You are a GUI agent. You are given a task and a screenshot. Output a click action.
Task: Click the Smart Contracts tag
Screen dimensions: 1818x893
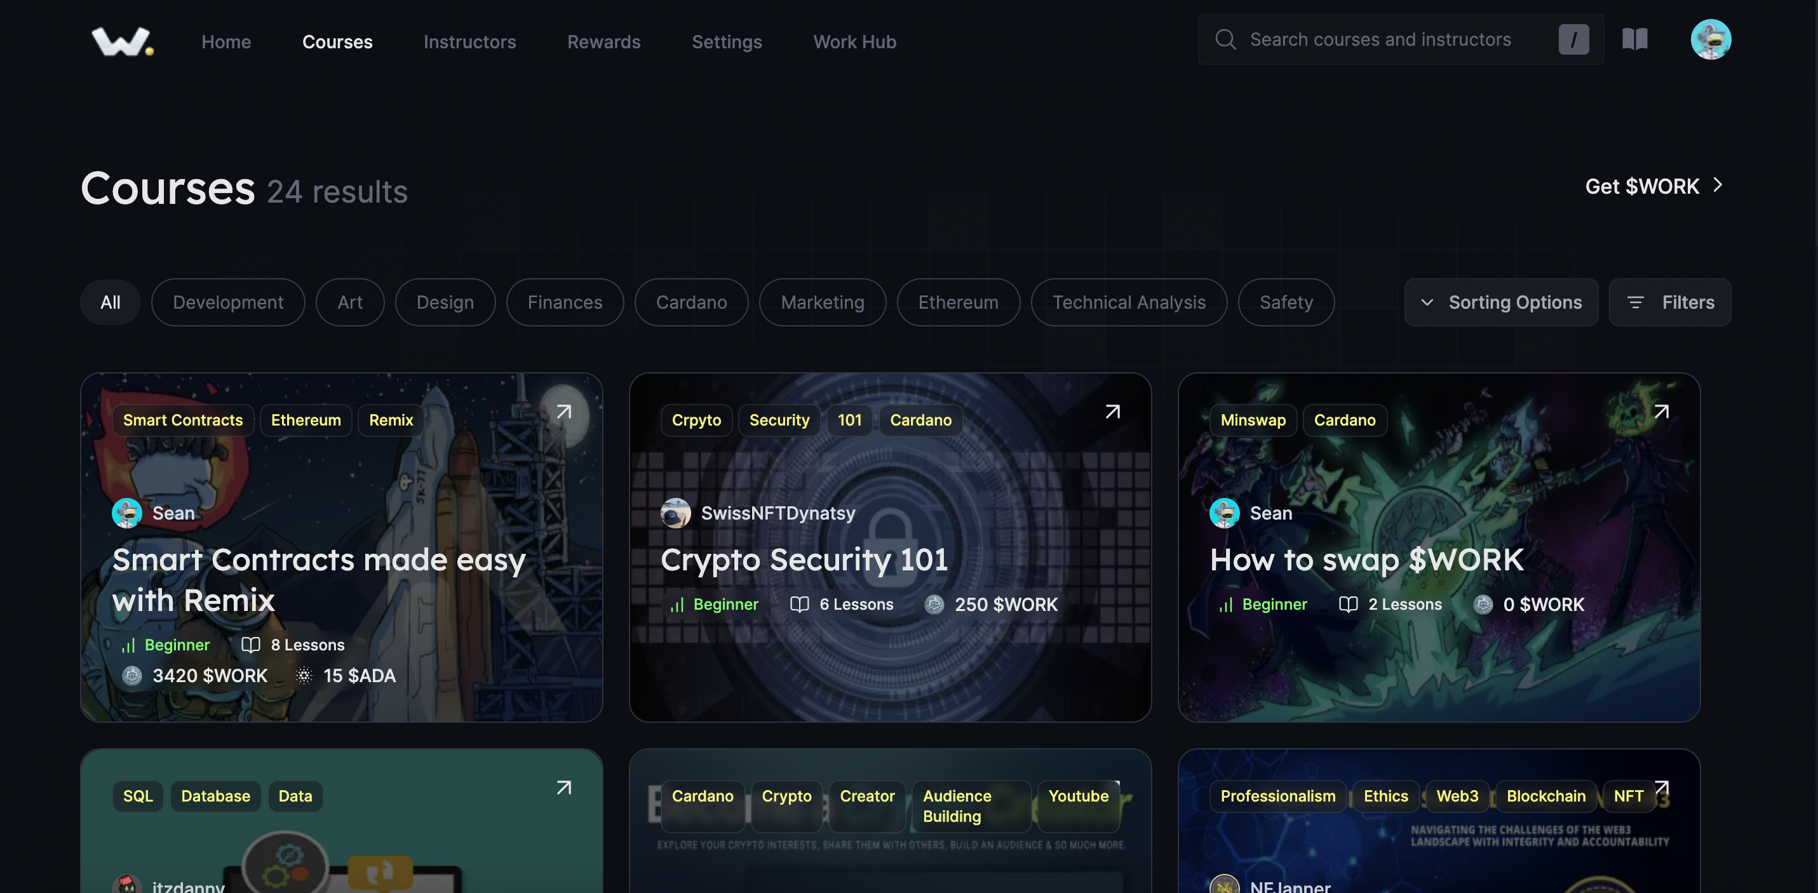[183, 420]
